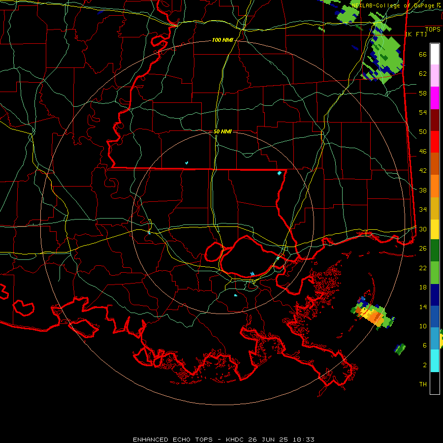Click the small green echo south of the offshore storm
Viewport: 443px width, 443px height.
click(400, 349)
